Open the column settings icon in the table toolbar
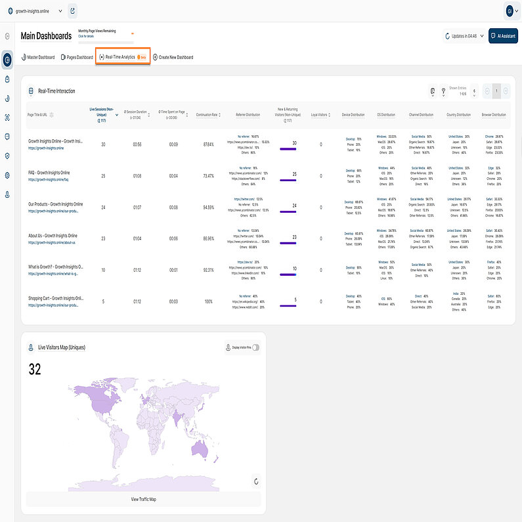This screenshot has height=522, width=522. coord(433,91)
